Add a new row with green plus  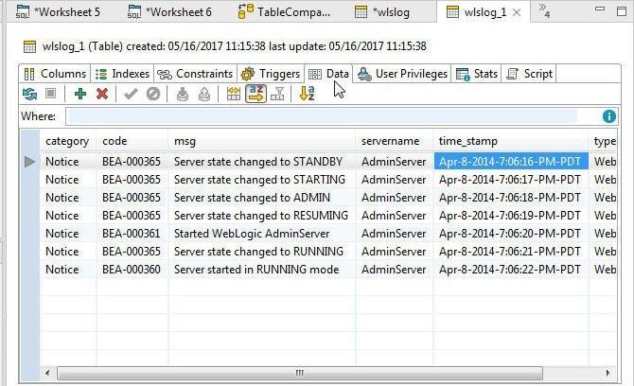pyautogui.click(x=80, y=94)
